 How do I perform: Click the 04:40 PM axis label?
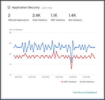(x=46, y=77)
